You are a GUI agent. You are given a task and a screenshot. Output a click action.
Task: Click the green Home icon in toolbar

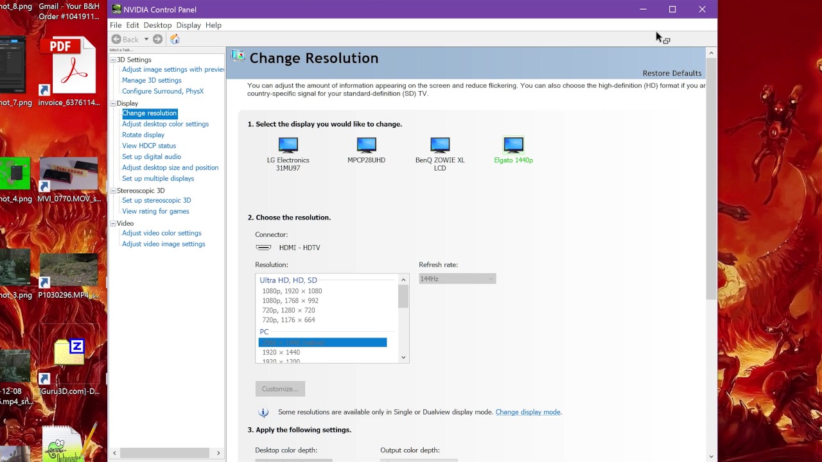[175, 39]
